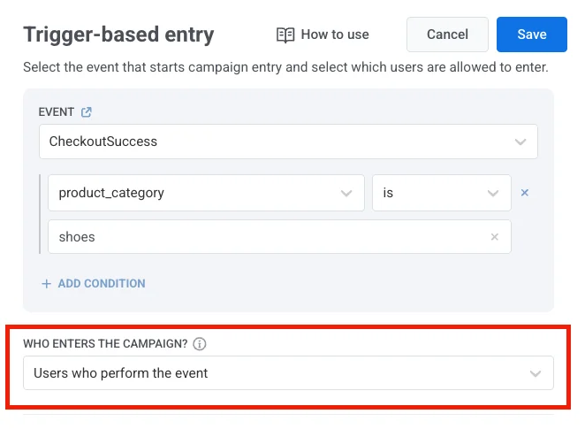The height and width of the screenshot is (429, 585).
Task: Expand the 'is' operator dropdown chevron
Action: point(493,193)
